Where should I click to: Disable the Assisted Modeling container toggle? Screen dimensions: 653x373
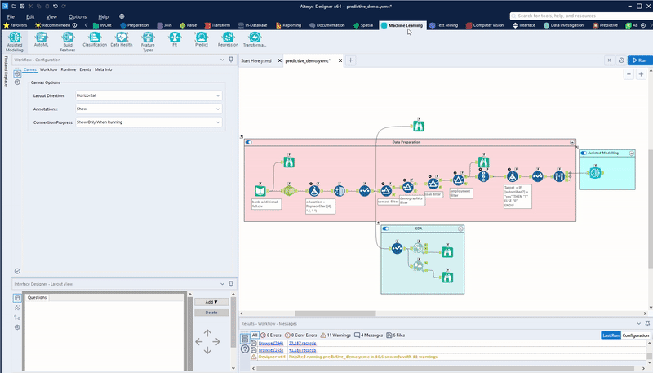(584, 153)
